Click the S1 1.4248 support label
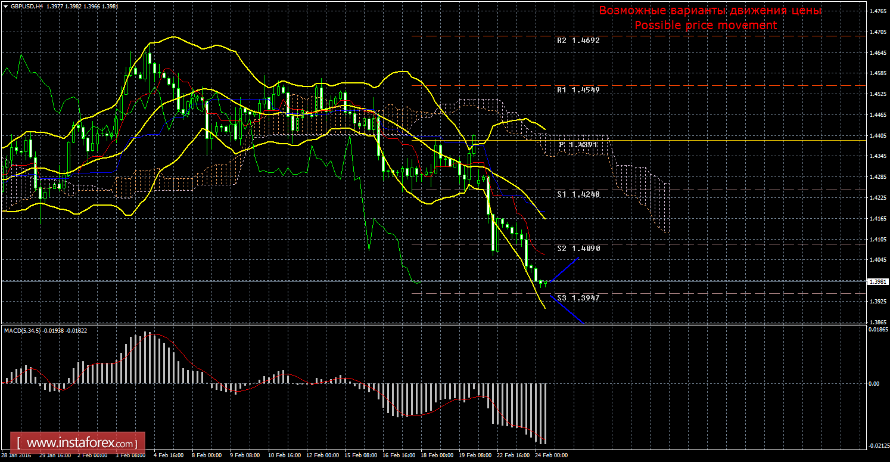This screenshot has width=890, height=462. (578, 194)
